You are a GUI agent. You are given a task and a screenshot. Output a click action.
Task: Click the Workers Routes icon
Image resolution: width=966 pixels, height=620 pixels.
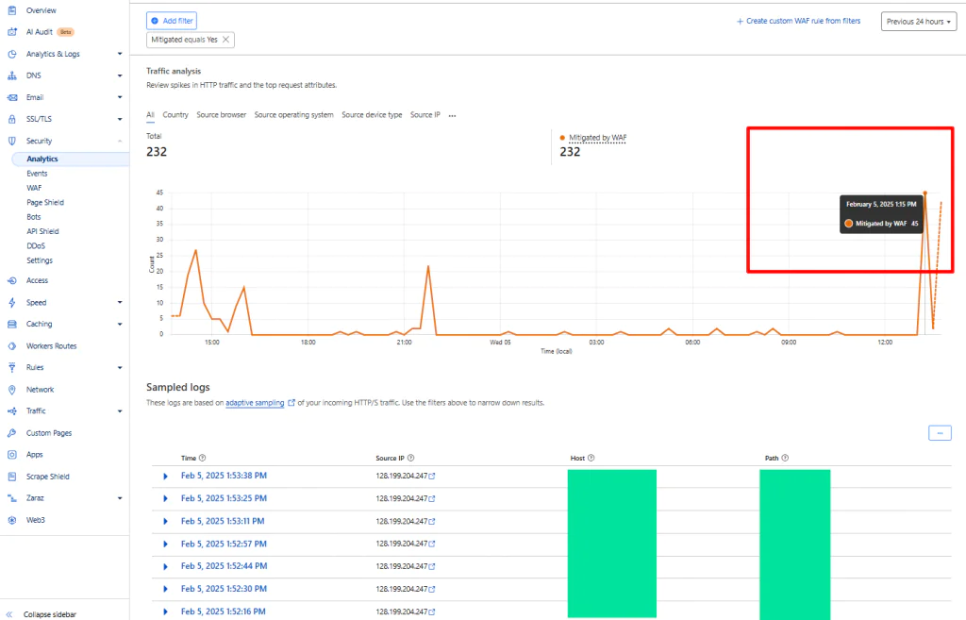[11, 346]
